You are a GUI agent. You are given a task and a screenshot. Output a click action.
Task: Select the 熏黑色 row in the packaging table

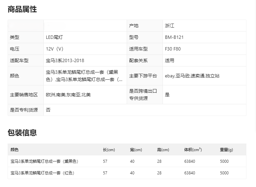tap(44, 161)
